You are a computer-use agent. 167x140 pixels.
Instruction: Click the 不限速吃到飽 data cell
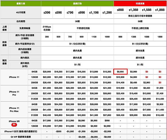(83, 28)
